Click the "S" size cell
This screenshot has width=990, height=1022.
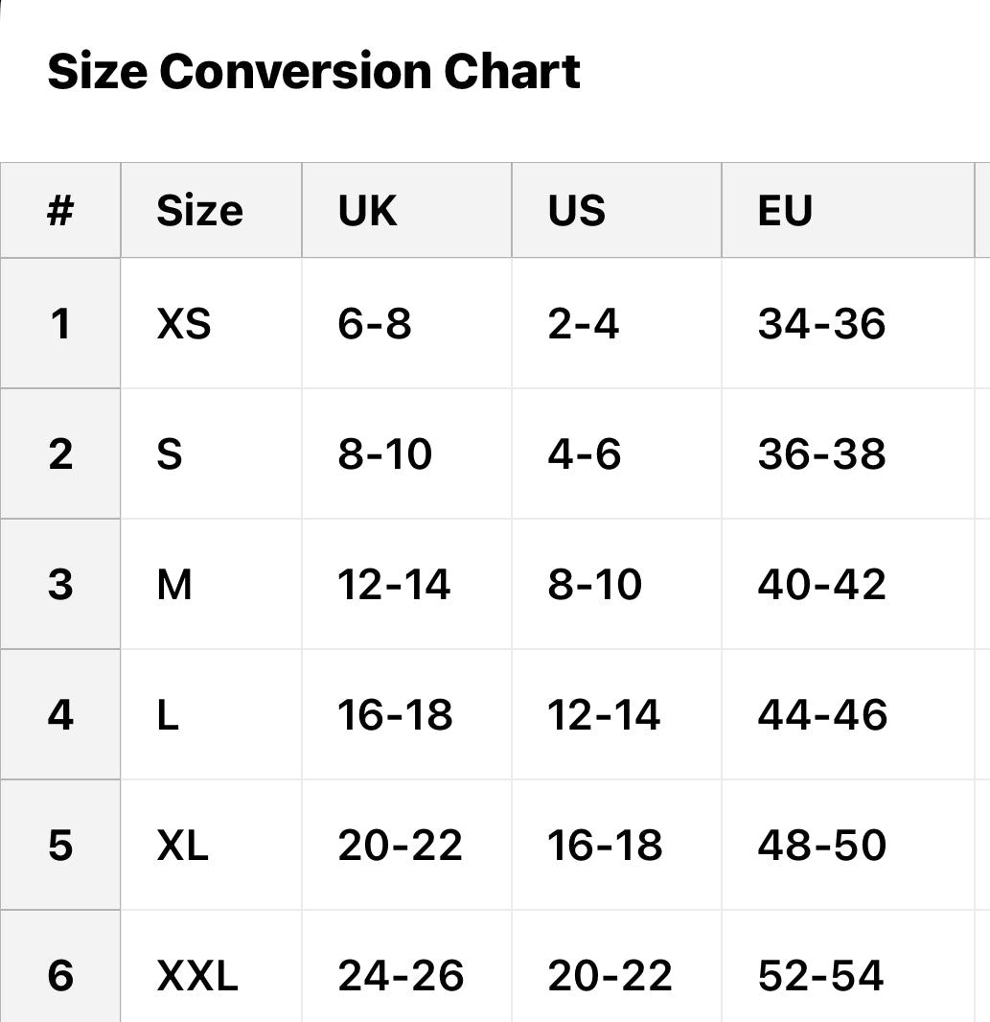(x=170, y=454)
